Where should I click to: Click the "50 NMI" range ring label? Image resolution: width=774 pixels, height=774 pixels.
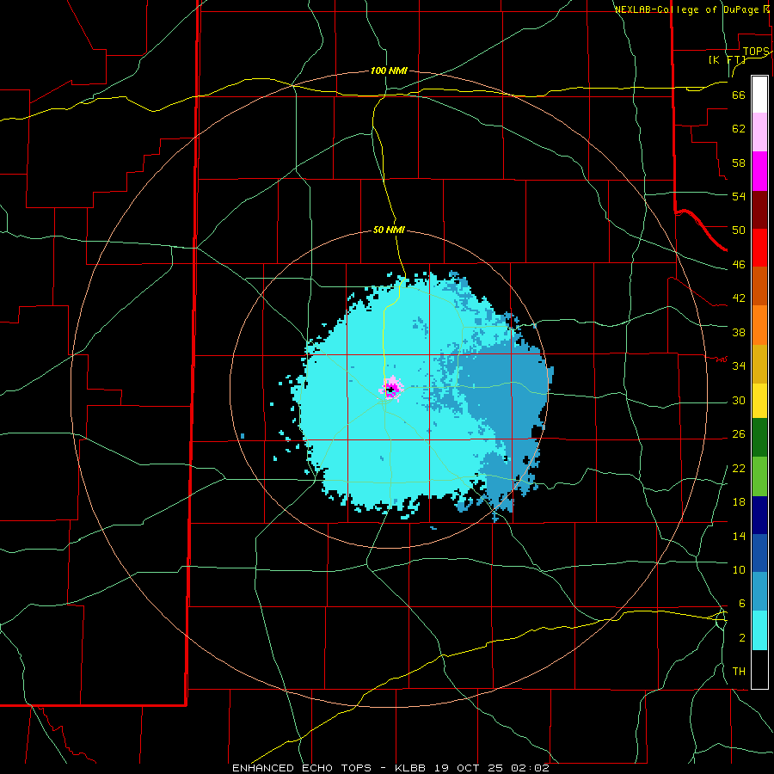pyautogui.click(x=389, y=230)
